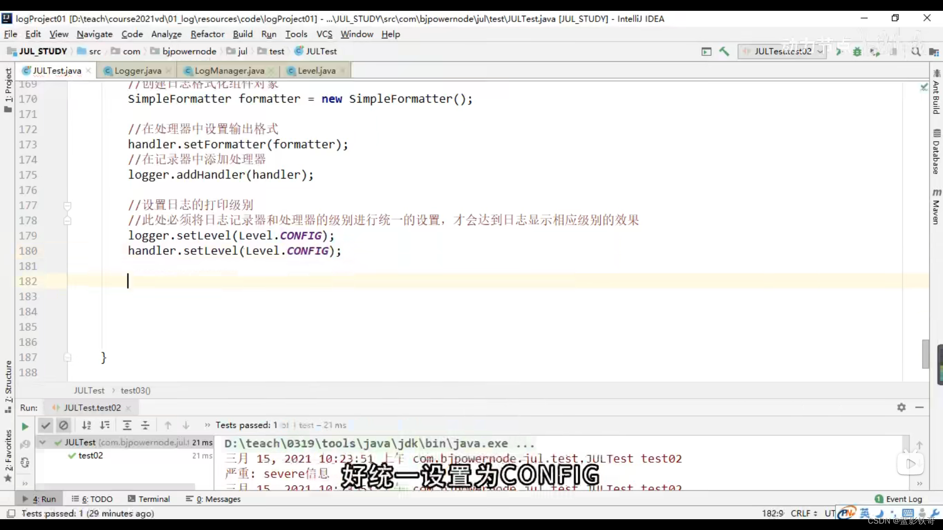Open run configuration dropdown JULTest.test02
This screenshot has height=530, width=943.
[783, 51]
